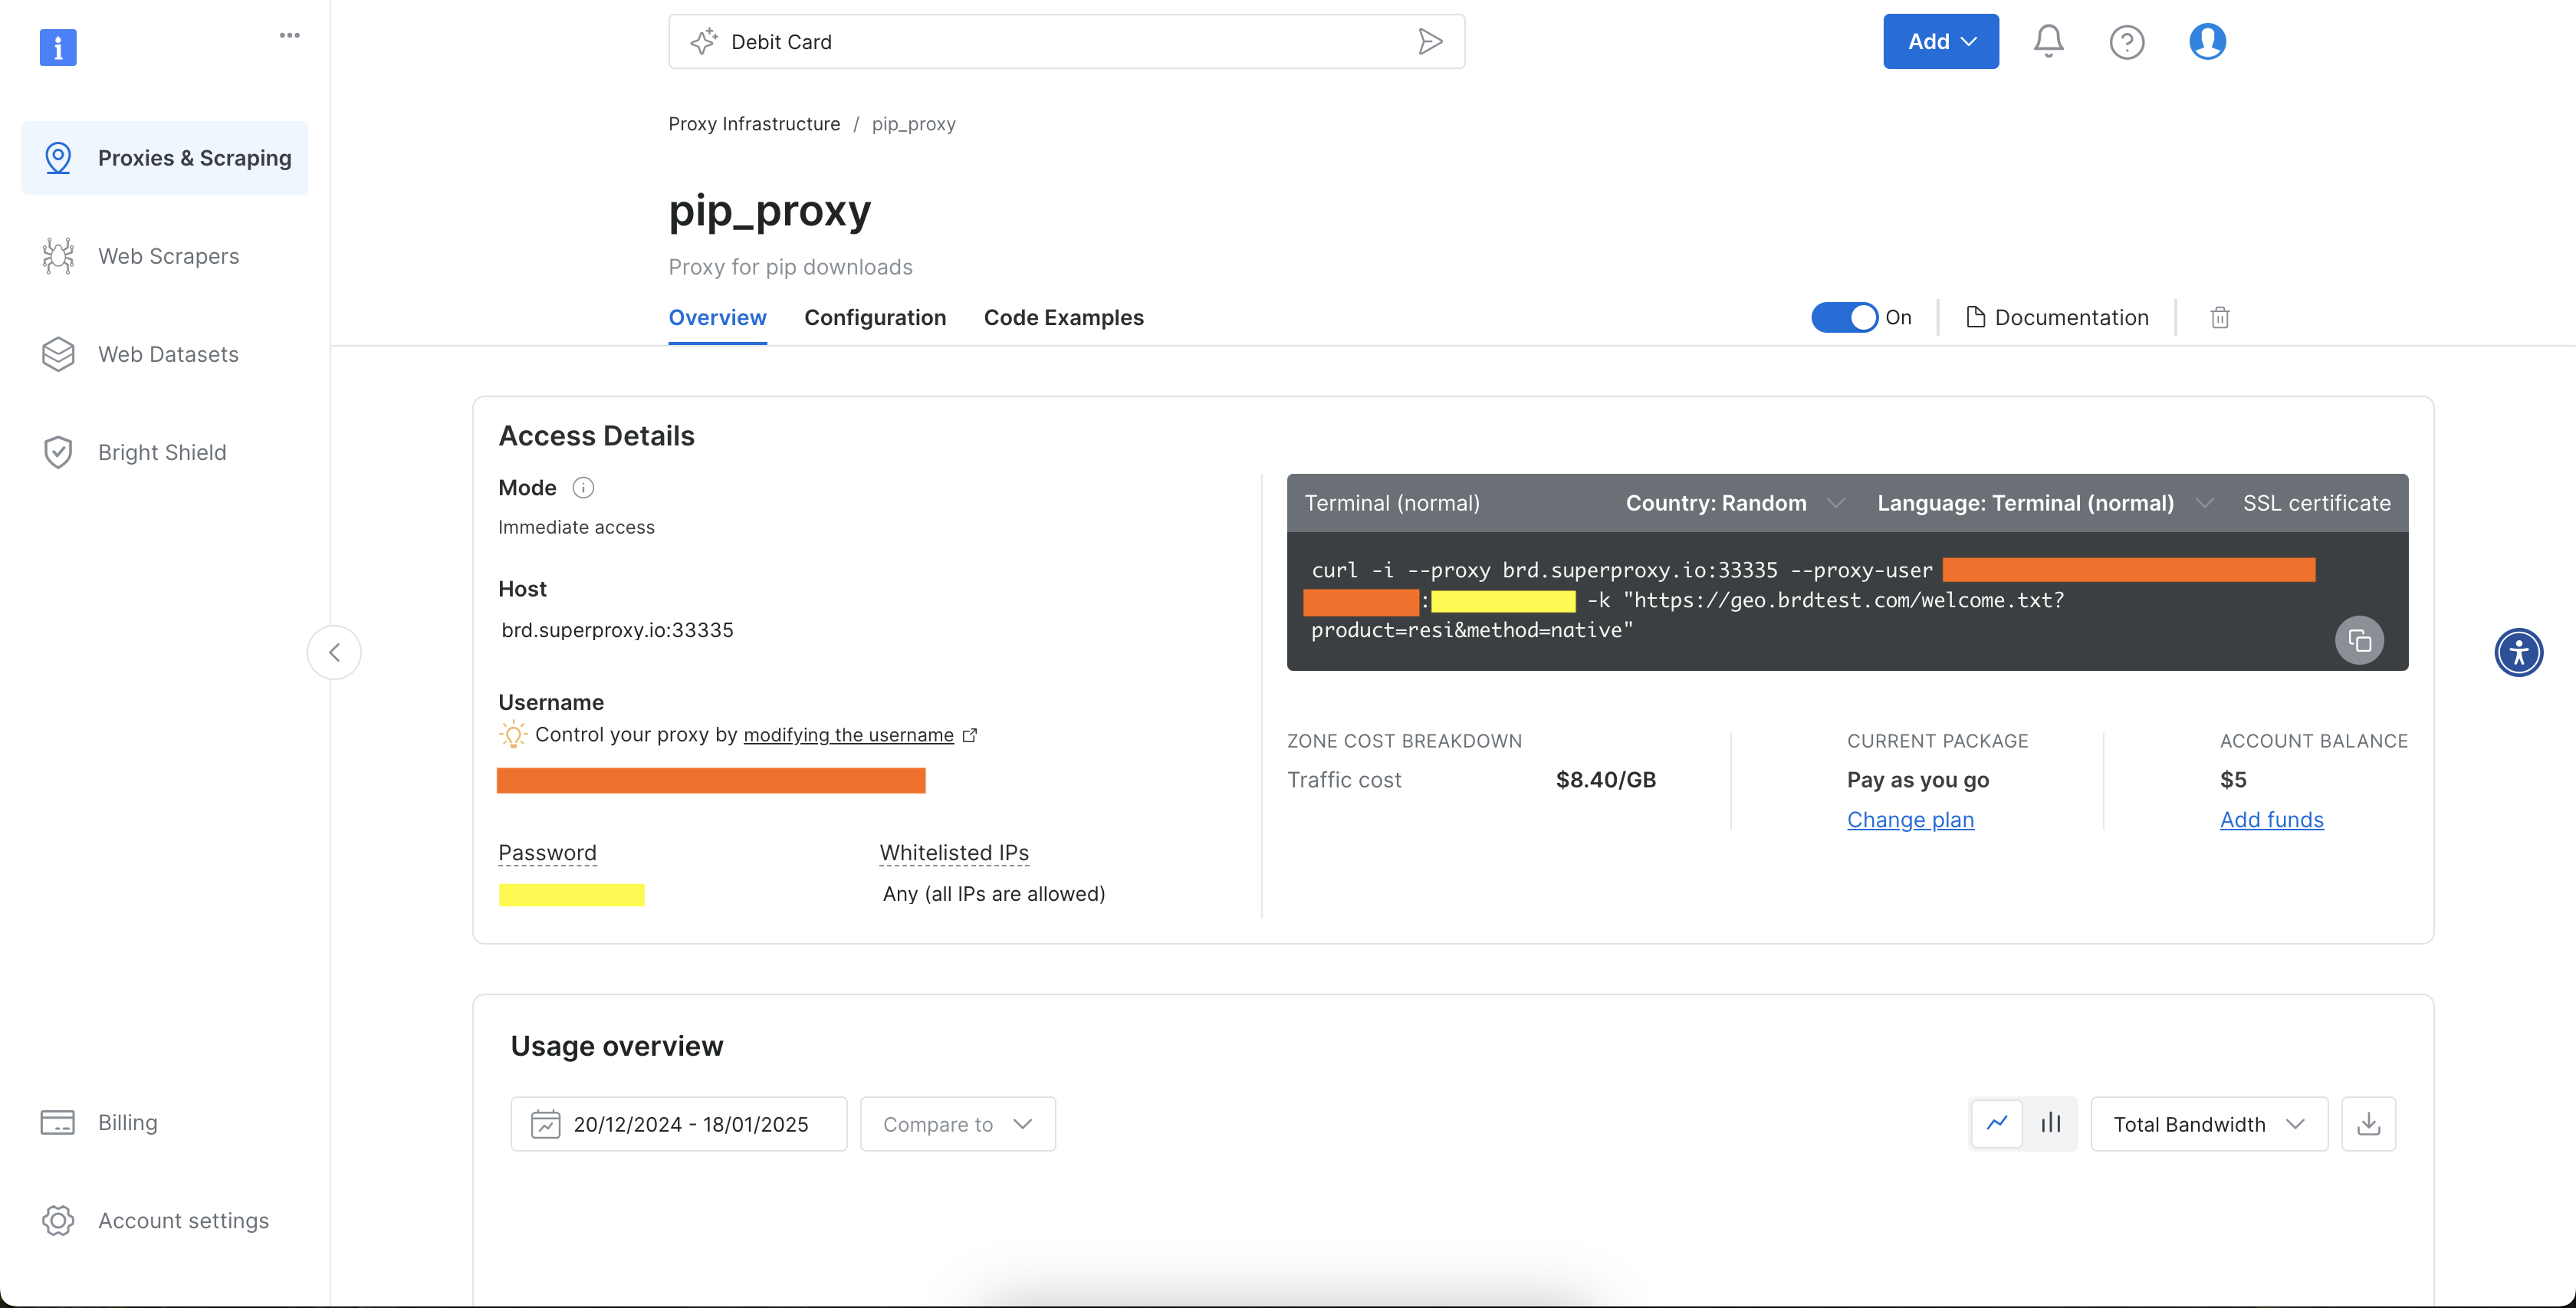Open the Total Bandwidth dropdown
The image size is (2576, 1308).
[x=2209, y=1123]
